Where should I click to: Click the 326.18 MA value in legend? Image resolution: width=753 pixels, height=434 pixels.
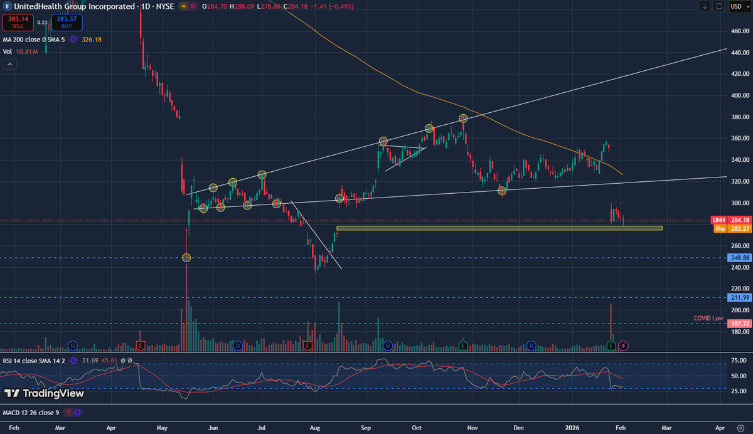point(92,39)
